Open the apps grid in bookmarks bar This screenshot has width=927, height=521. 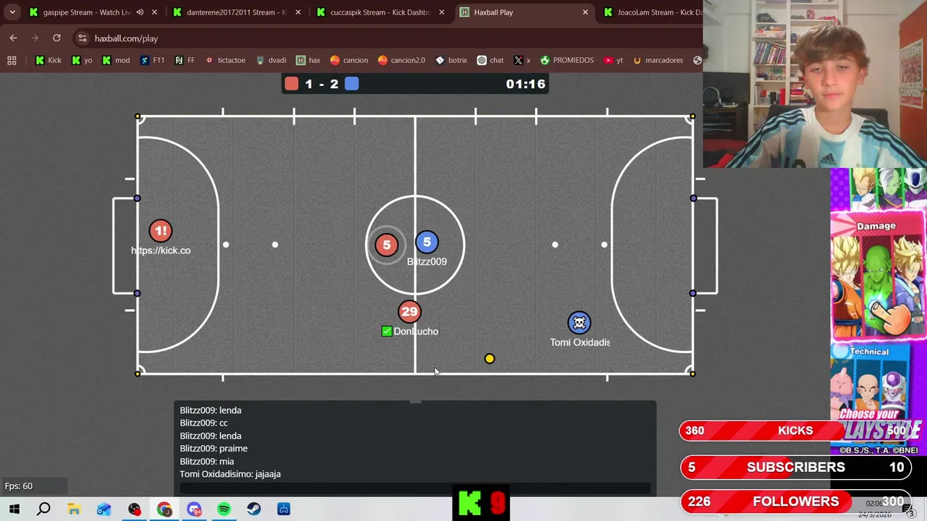12,60
